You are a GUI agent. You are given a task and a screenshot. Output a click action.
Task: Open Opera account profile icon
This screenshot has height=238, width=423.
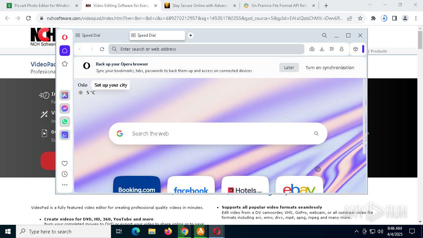tap(342, 49)
